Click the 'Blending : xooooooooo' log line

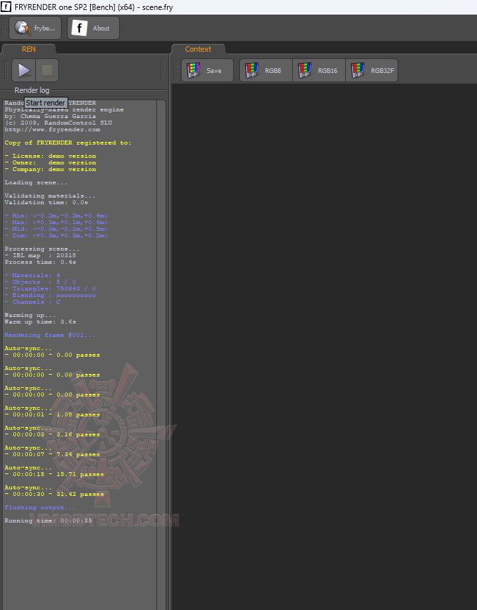[50, 295]
